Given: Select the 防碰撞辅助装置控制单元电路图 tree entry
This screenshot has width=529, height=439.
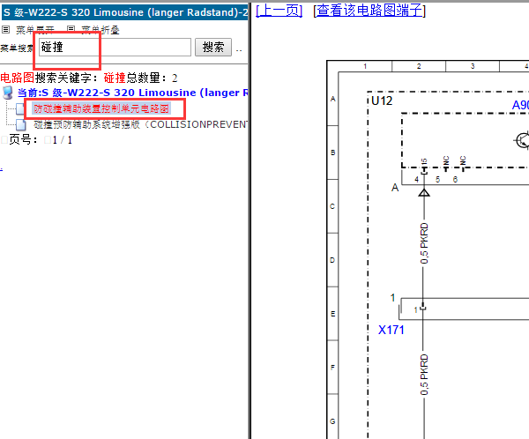Looking at the screenshot, I should click(101, 108).
